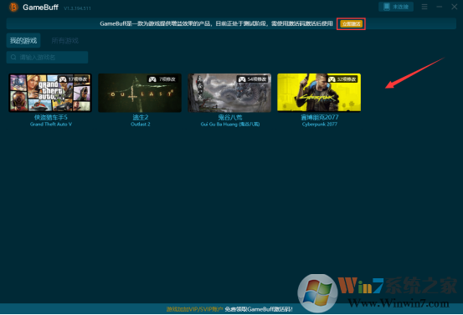
Task: Click the yellow activate-now button
Action: pyautogui.click(x=351, y=24)
